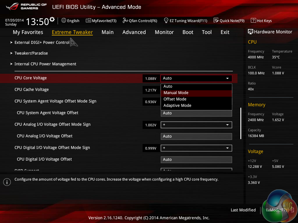Open MyFavorite(F3)
This screenshot has height=223, width=298.
tap(101, 21)
